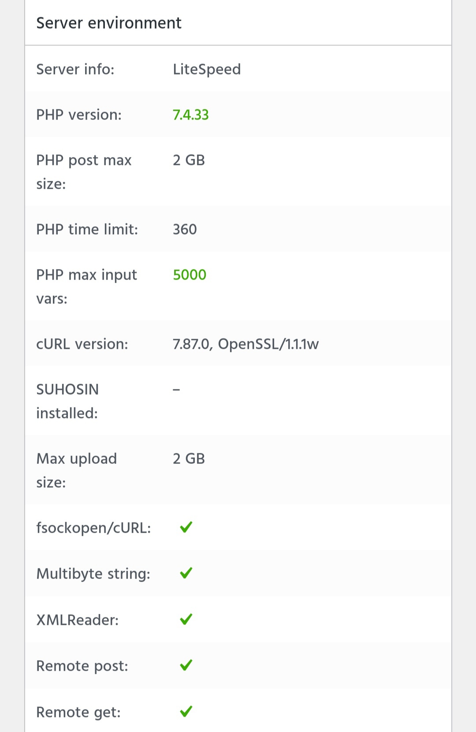
Task: Click the XMLReader green checkmark icon
Action: tap(186, 619)
